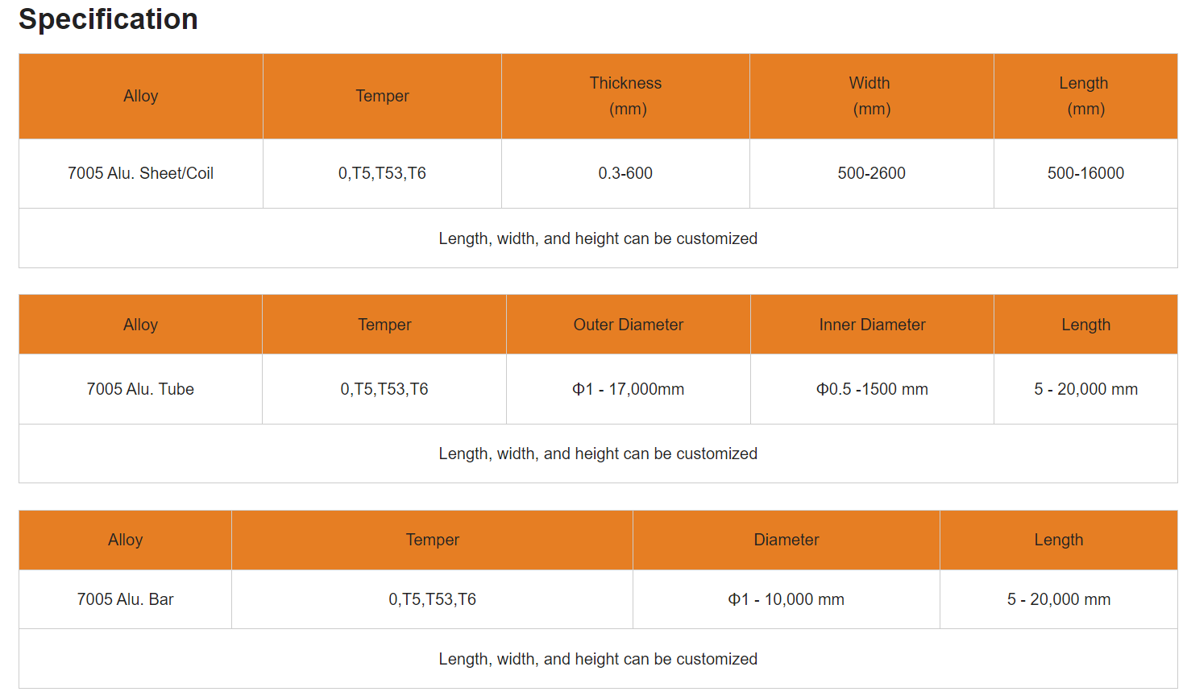The width and height of the screenshot is (1187, 700).
Task: Select the Φ1 - 17,000mm outer diameter value
Action: [x=628, y=389]
